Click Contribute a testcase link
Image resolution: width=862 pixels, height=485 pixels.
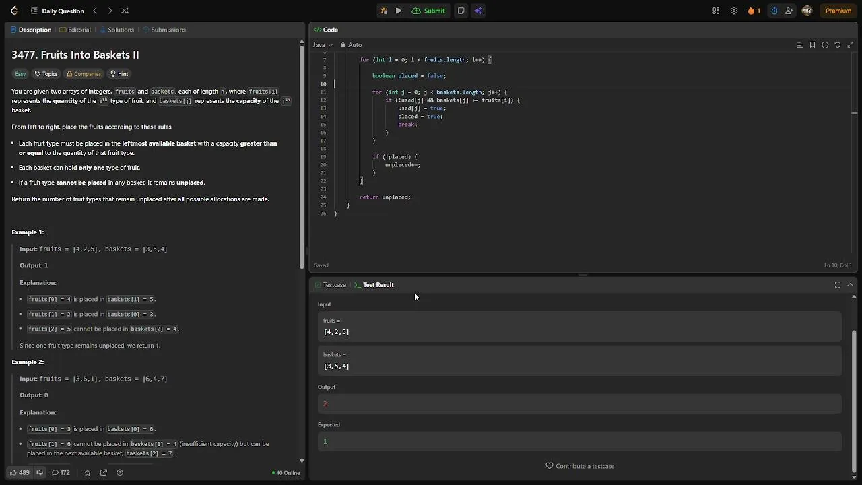click(x=580, y=466)
